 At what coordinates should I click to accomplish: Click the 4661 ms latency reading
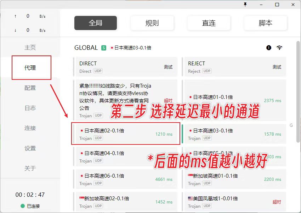pos(164,179)
